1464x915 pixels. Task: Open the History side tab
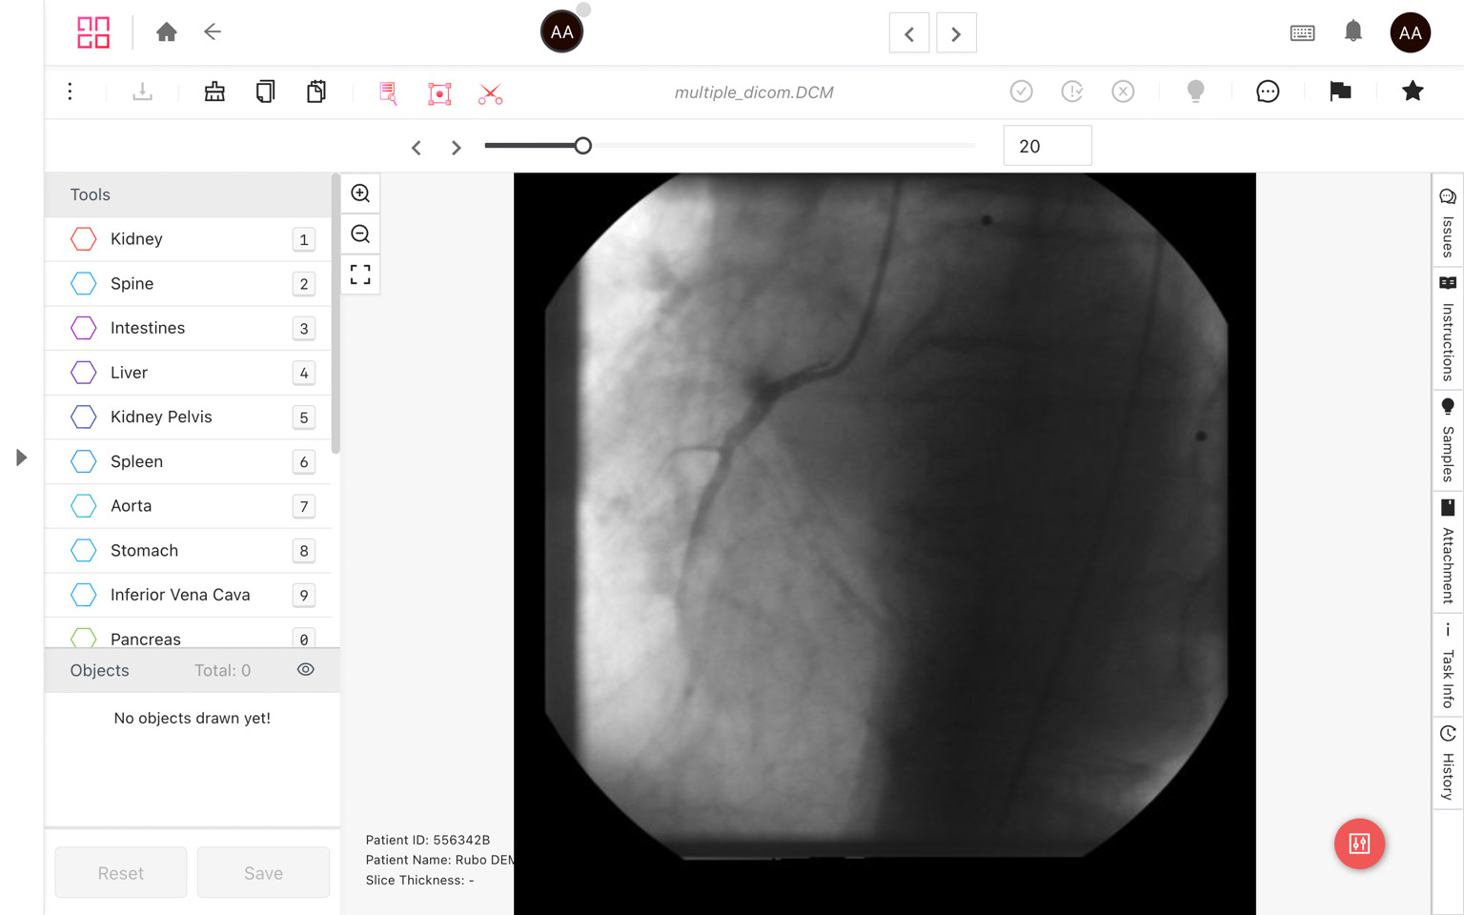pyautogui.click(x=1448, y=762)
